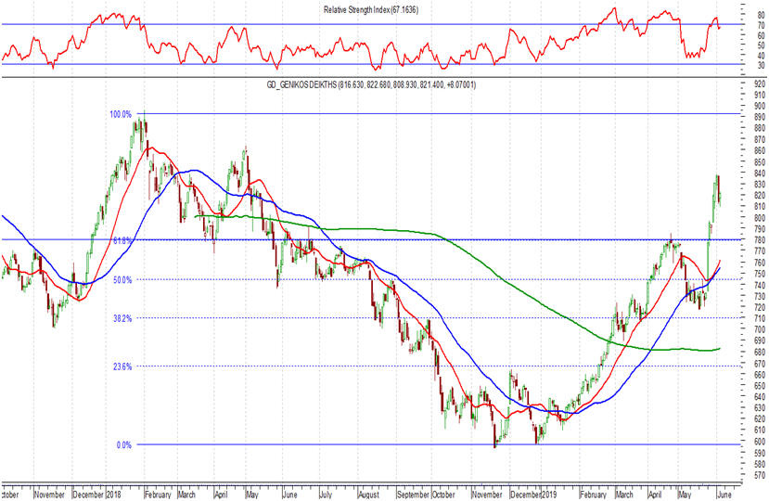
Task: Click the 780 price axis value
Action: tap(759, 240)
